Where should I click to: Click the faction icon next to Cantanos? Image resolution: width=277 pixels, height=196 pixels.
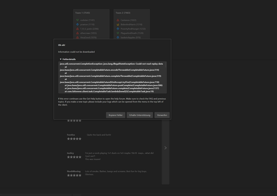coord(118,20)
